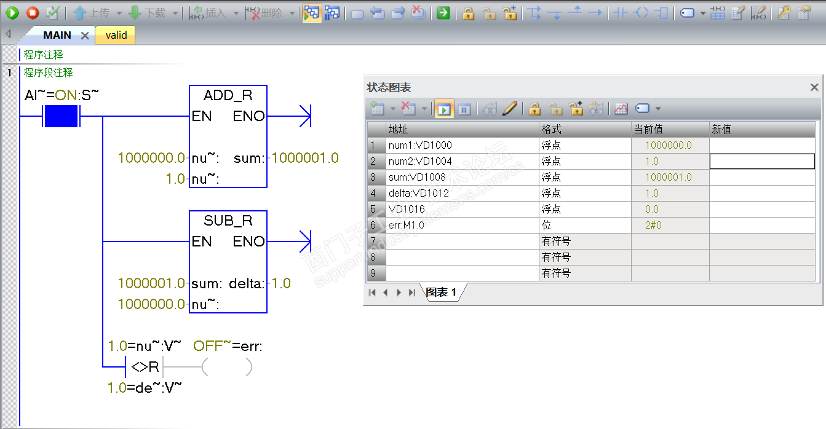Toggle pause chart status icon
Image resolution: width=826 pixels, height=429 pixels.
(x=464, y=109)
